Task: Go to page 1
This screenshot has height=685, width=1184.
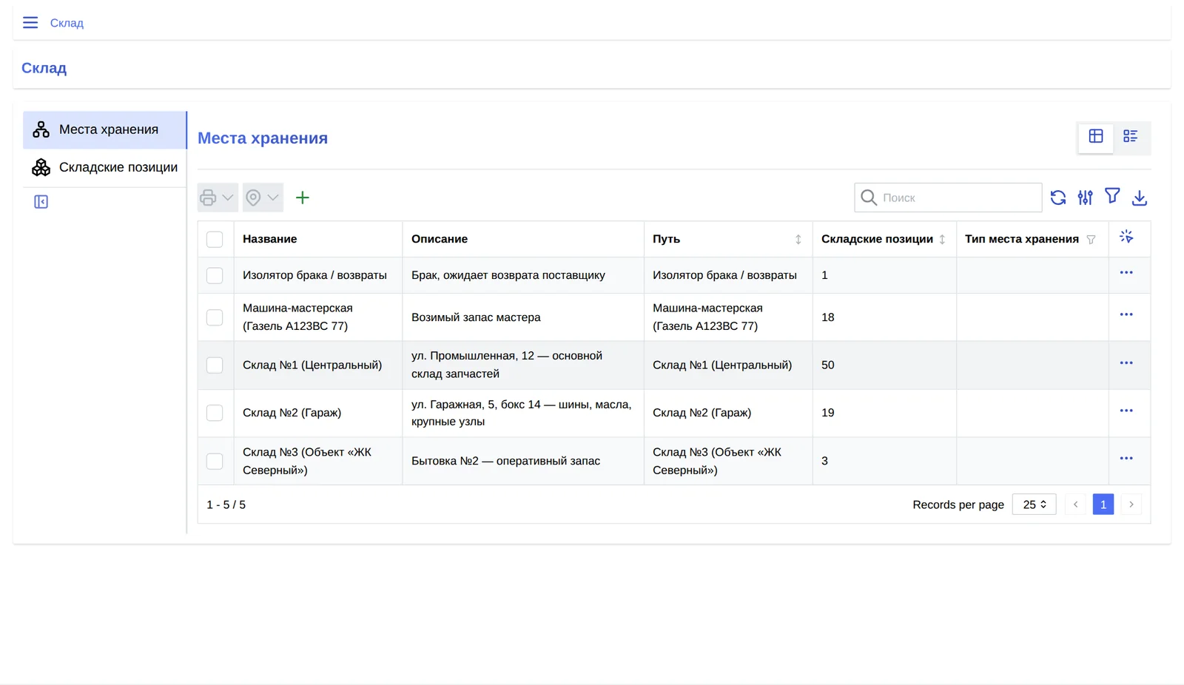Action: [x=1103, y=505]
